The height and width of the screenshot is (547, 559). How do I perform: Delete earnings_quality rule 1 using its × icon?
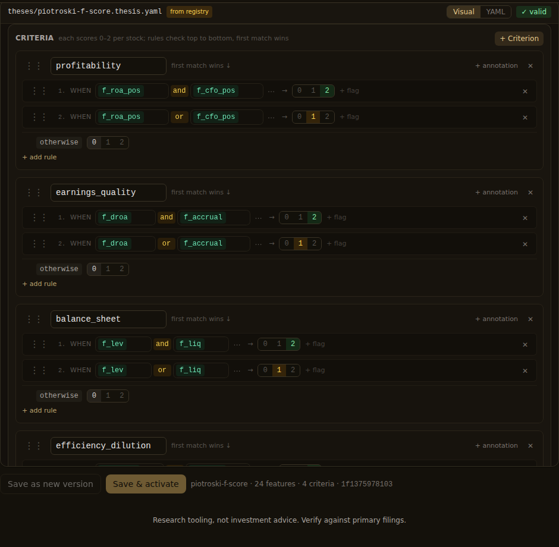pyautogui.click(x=525, y=218)
